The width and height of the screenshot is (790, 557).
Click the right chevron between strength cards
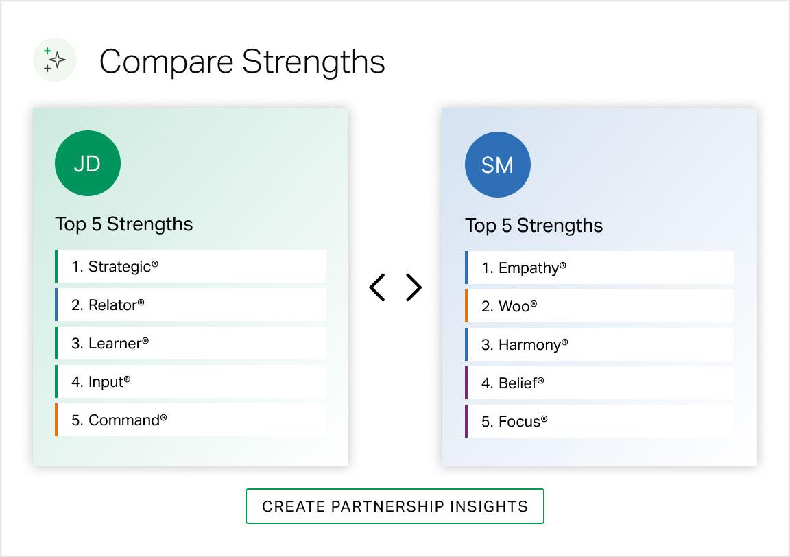pyautogui.click(x=413, y=287)
